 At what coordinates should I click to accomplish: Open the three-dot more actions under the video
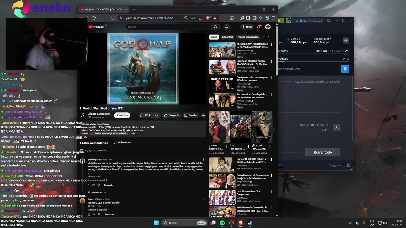tap(203, 115)
